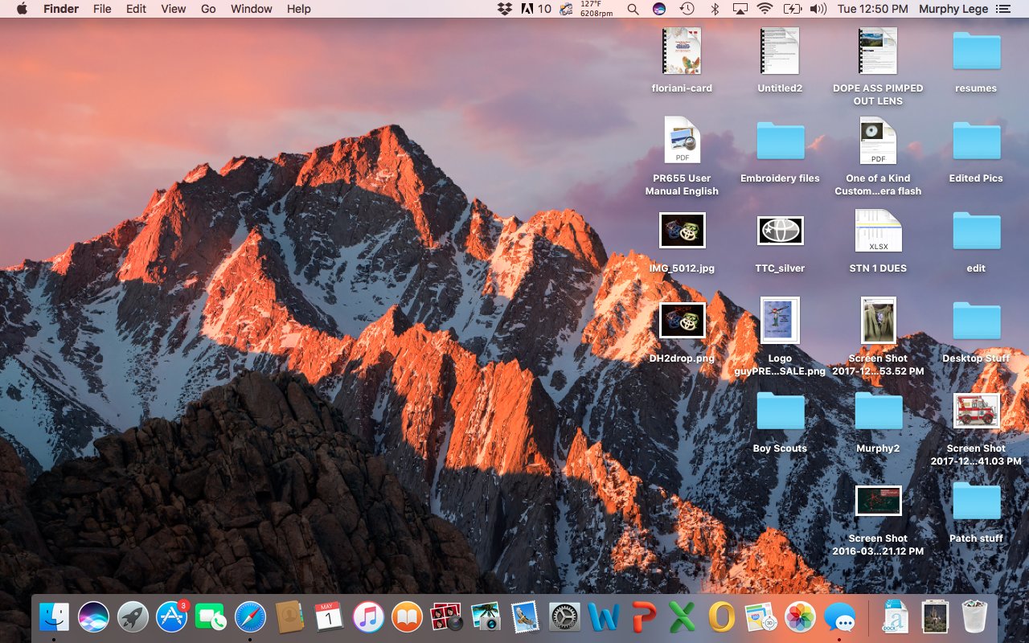The height and width of the screenshot is (643, 1029).
Task: Open Notification Center list icon
Action: coord(1002,9)
